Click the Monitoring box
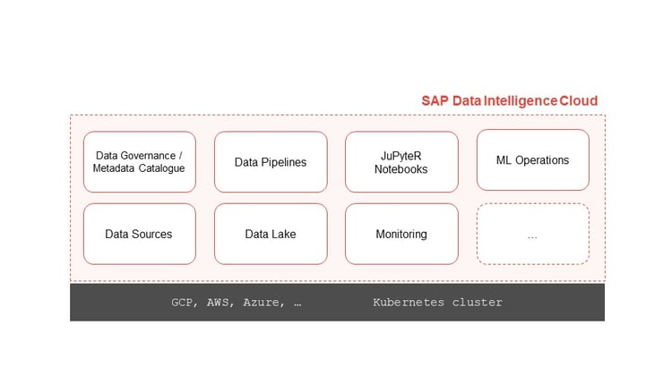The height and width of the screenshot is (377, 672). tap(401, 234)
